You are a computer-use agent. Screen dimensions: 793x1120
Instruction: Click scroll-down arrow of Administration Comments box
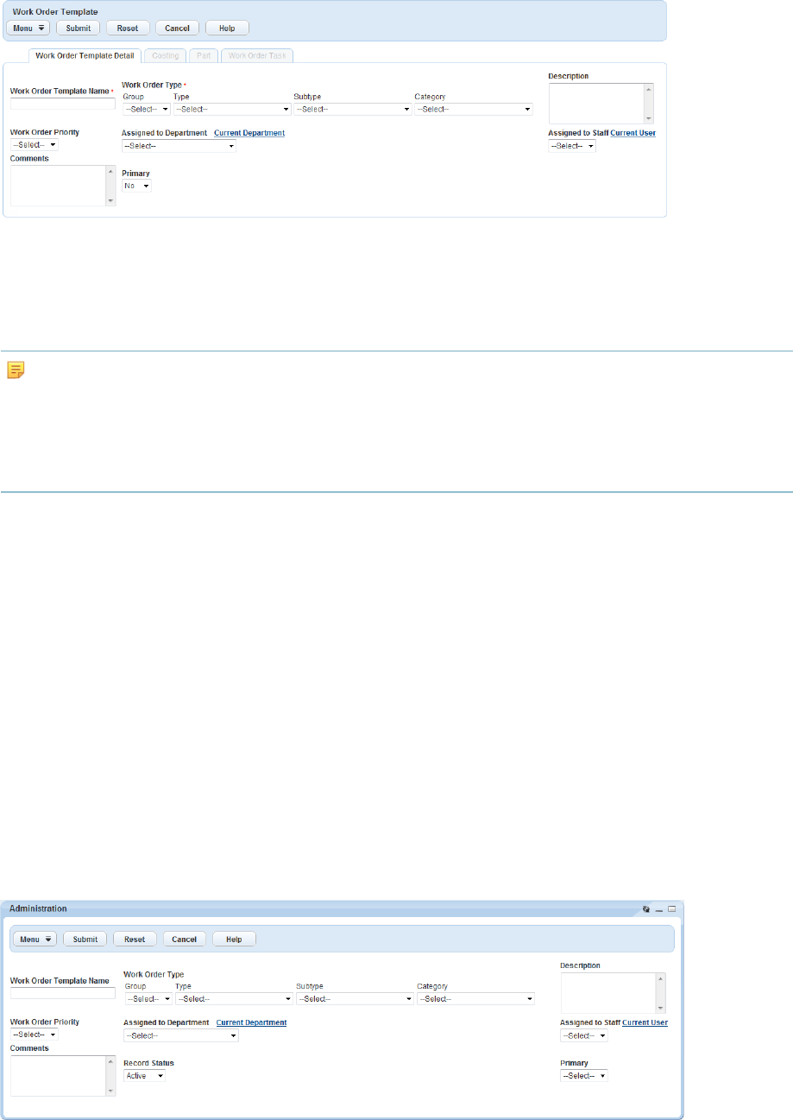click(110, 1092)
